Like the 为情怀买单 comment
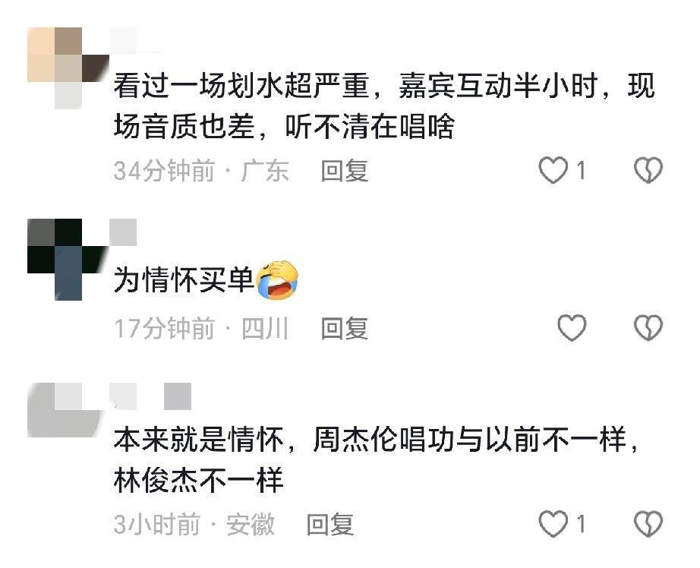This screenshot has height=568, width=700. 572,328
